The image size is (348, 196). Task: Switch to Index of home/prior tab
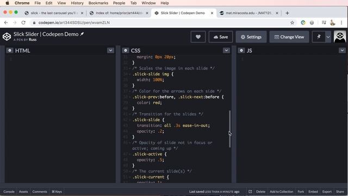click(x=119, y=13)
